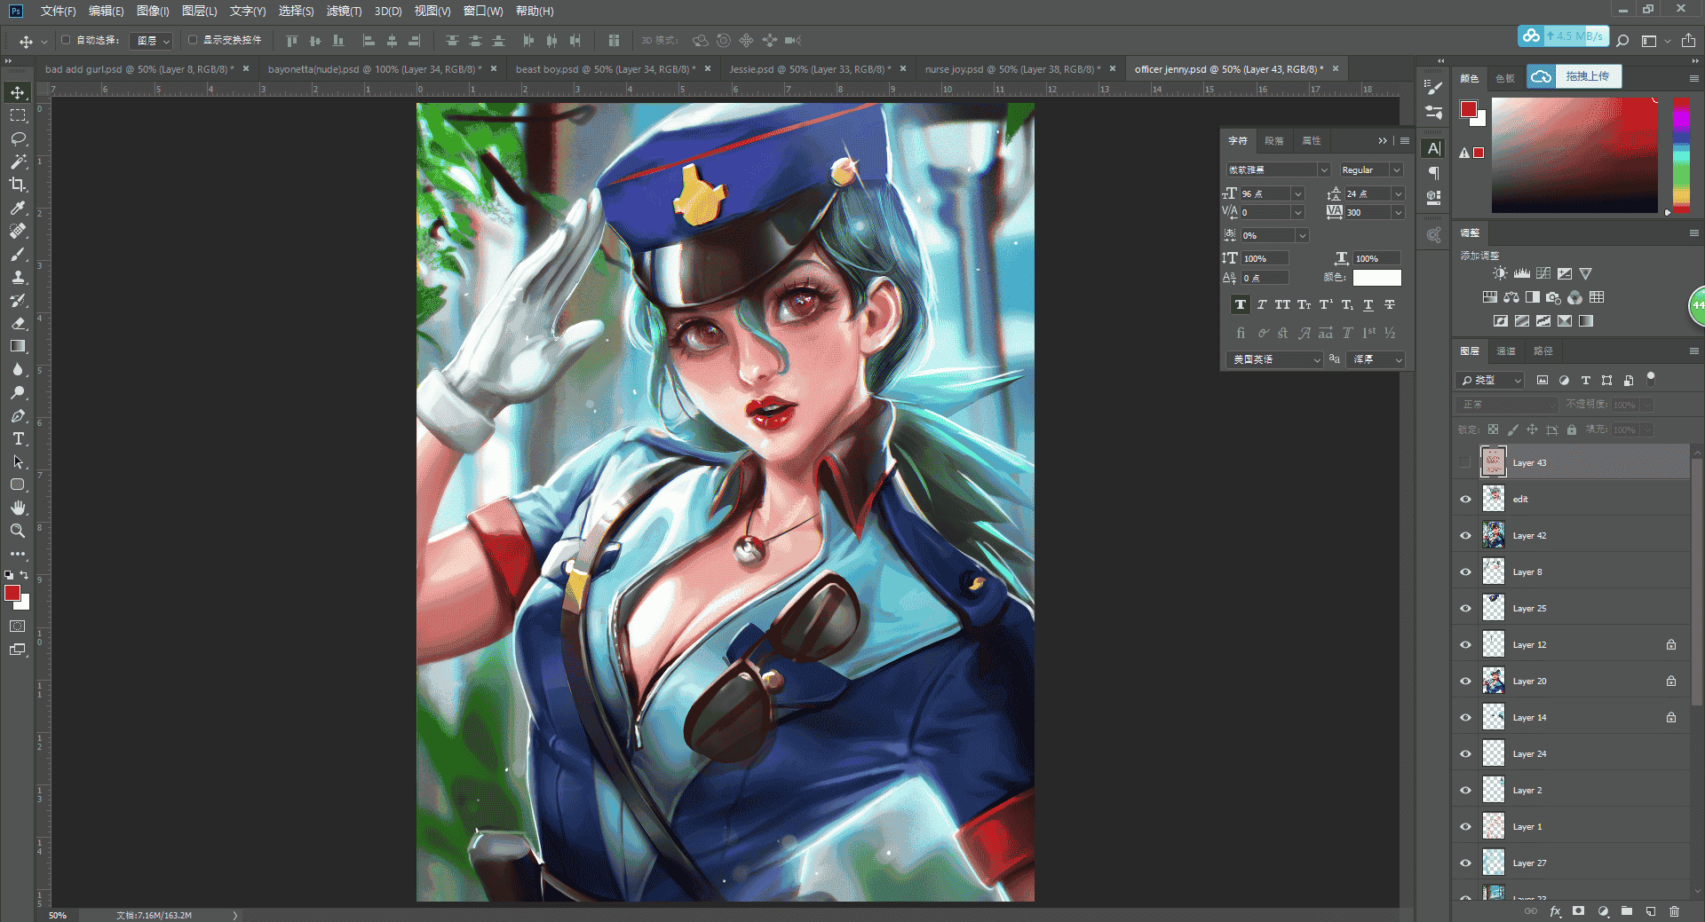Expand the font size 96 dropdown
This screenshot has width=1705, height=922.
[x=1297, y=193]
